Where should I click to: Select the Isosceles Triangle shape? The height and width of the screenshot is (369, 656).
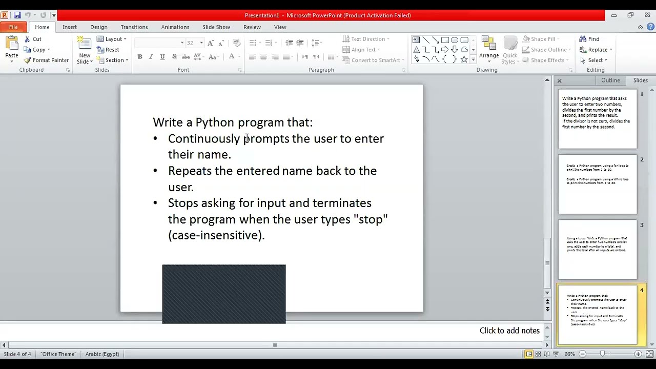416,50
